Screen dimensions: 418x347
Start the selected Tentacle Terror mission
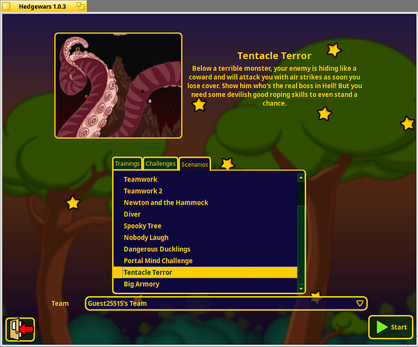(x=391, y=327)
